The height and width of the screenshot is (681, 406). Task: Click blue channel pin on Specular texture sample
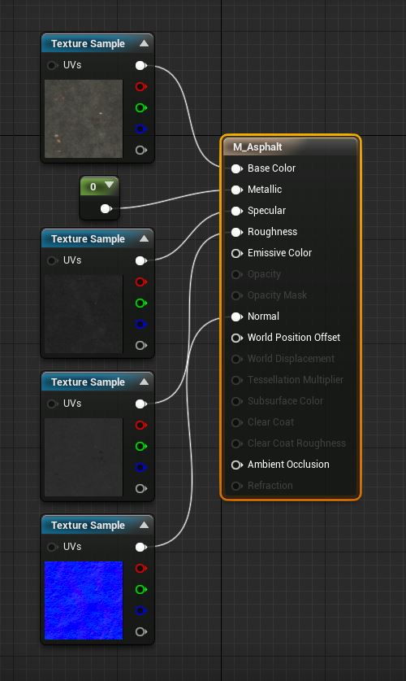pos(140,325)
